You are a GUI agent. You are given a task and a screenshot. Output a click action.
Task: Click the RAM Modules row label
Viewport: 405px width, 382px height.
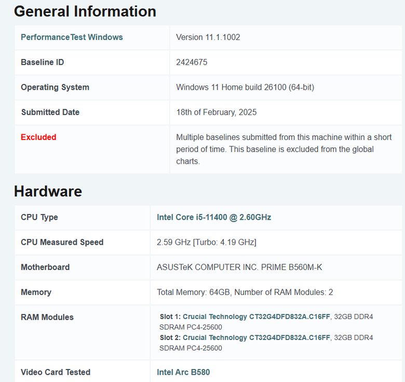pyautogui.click(x=47, y=317)
